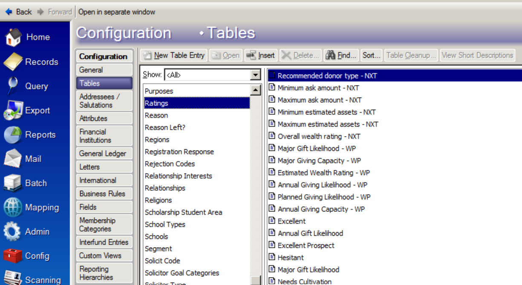Image resolution: width=522 pixels, height=285 pixels.
Task: Select Segment in the table list
Action: point(197,249)
